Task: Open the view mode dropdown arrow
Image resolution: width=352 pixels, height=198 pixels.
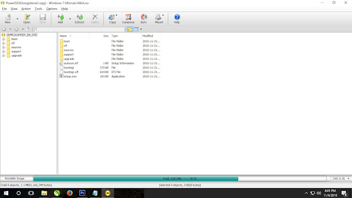Action: 141,29
